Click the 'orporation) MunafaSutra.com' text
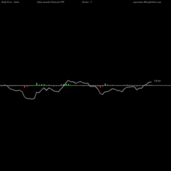Viewport: 171px width, 171px height. [147, 2]
